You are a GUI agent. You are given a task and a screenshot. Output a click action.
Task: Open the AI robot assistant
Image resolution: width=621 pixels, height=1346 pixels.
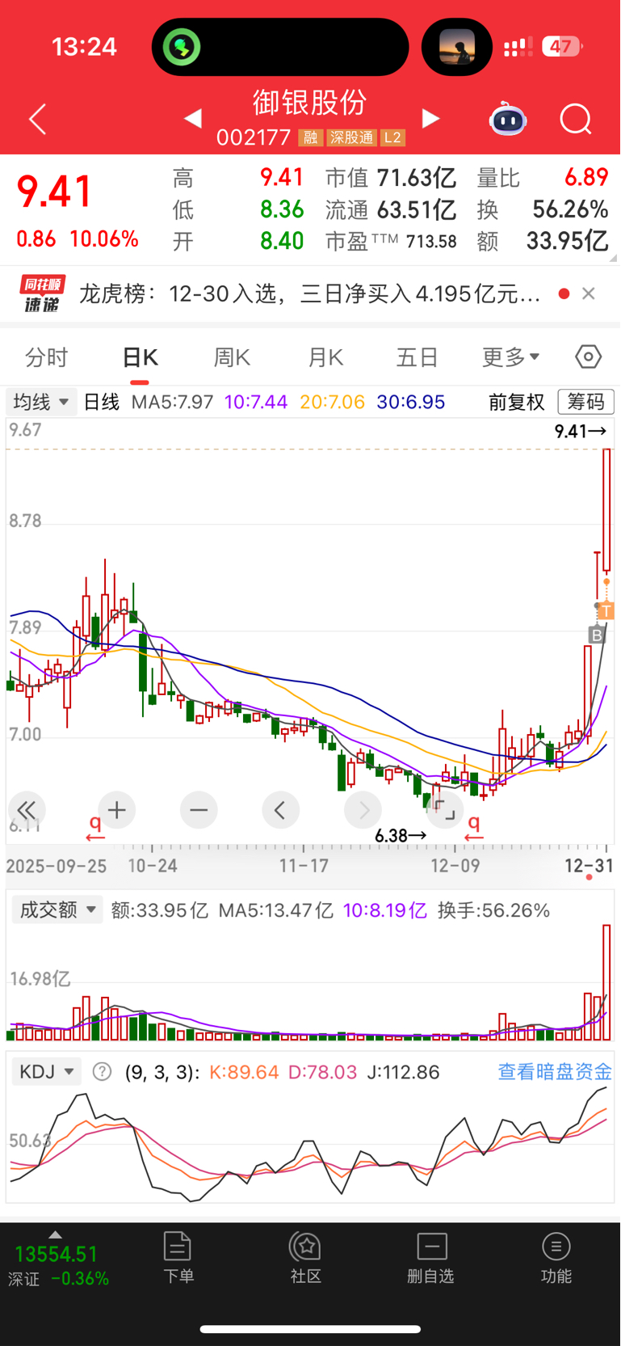click(x=508, y=120)
